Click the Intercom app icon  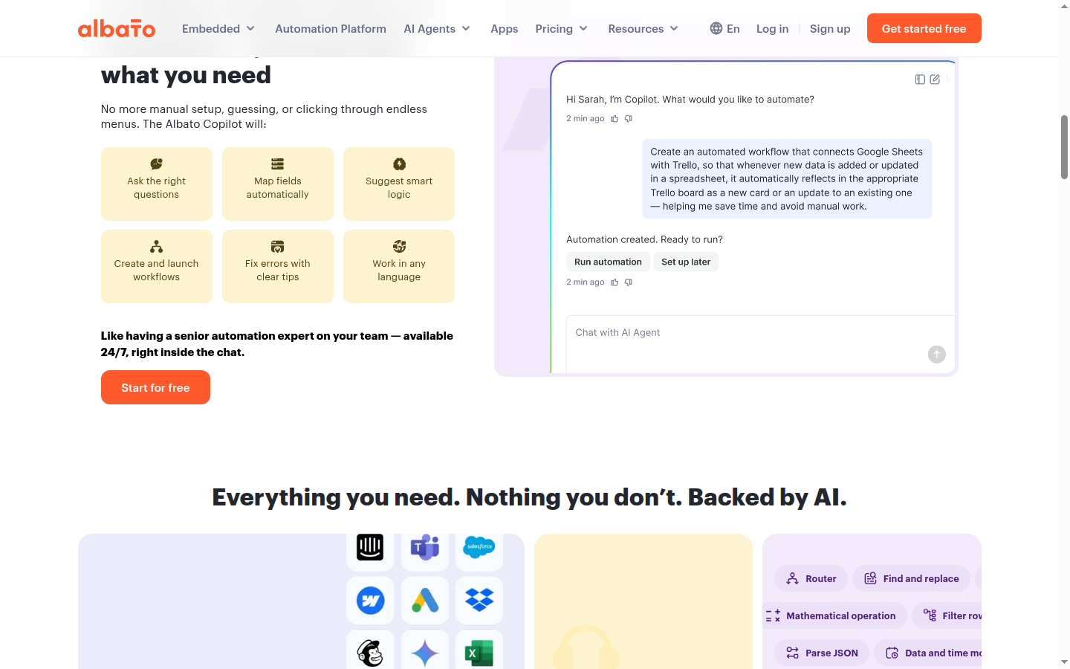(370, 547)
